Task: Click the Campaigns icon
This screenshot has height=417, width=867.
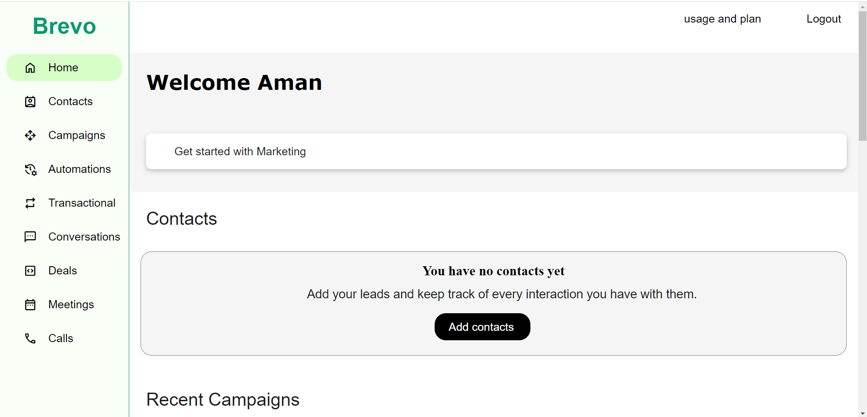Action: tap(30, 135)
